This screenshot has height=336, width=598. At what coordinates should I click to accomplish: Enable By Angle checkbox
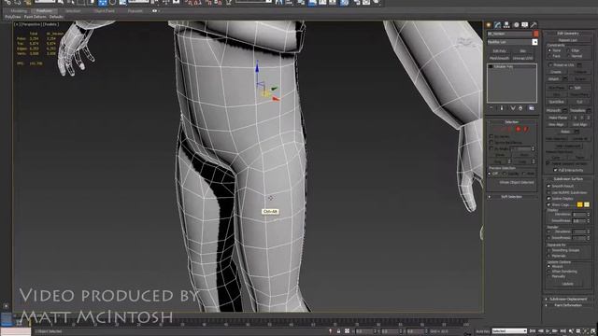pyautogui.click(x=491, y=148)
